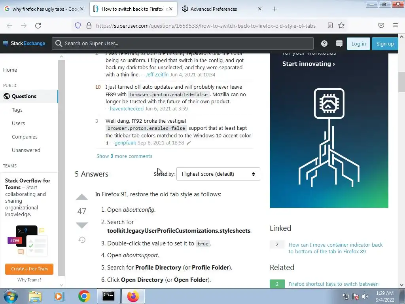Open Jeff Zeitlin's user profile link

point(157,74)
